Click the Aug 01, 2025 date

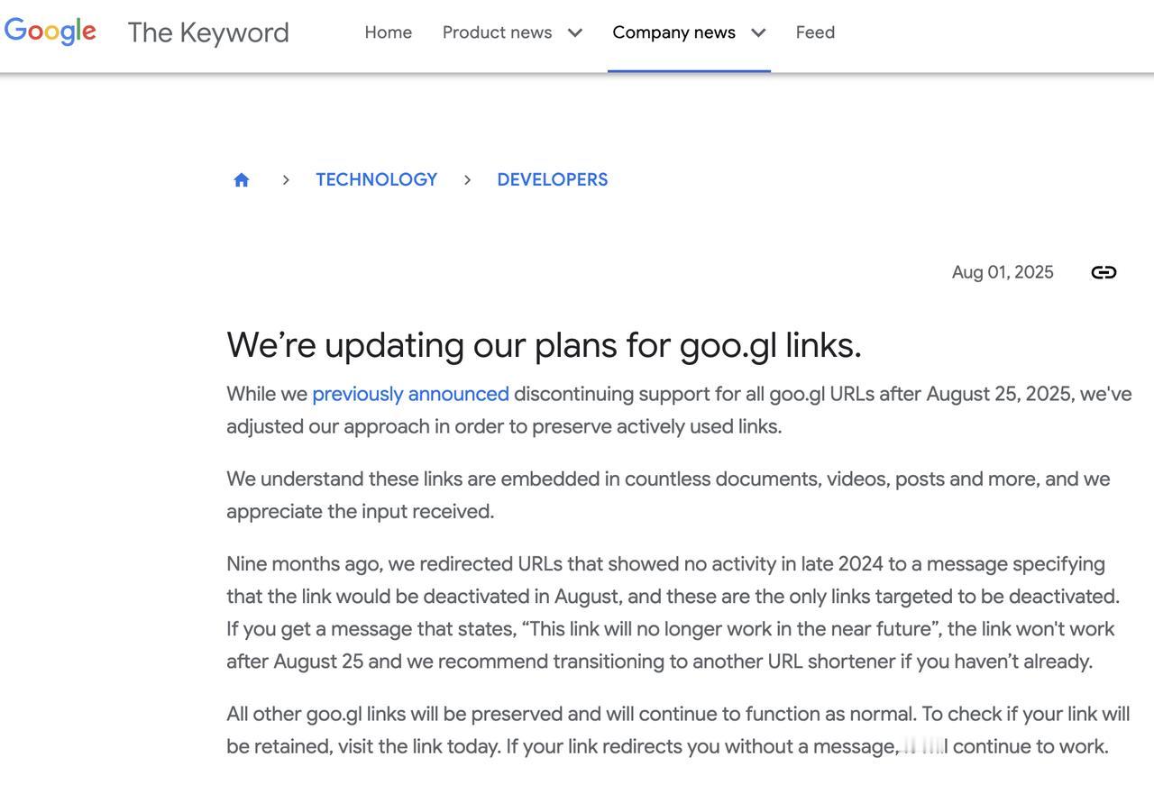pos(1003,272)
